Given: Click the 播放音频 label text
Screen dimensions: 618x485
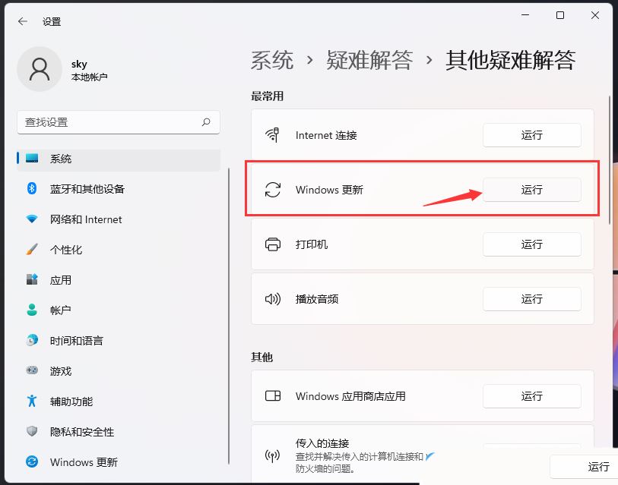Looking at the screenshot, I should pos(317,299).
